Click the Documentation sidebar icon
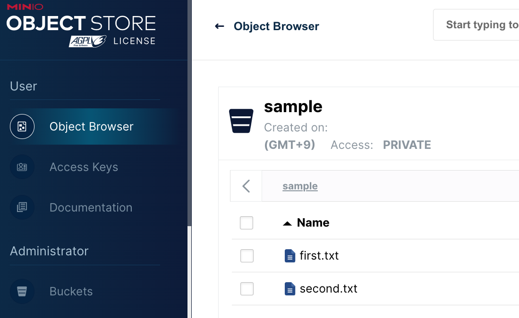Image resolution: width=519 pixels, height=318 pixels. [x=22, y=207]
